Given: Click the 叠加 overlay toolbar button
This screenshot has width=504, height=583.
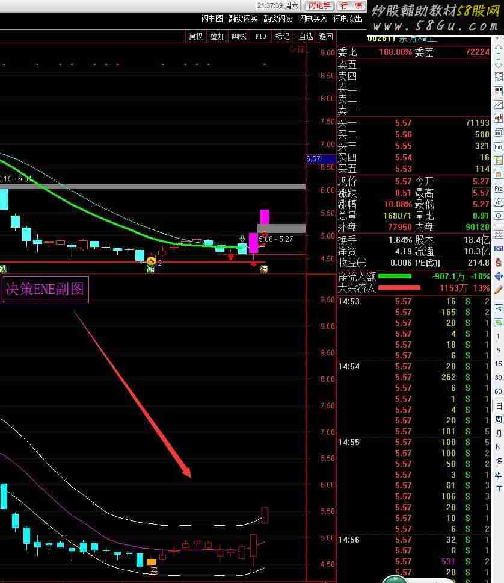Looking at the screenshot, I should [217, 36].
